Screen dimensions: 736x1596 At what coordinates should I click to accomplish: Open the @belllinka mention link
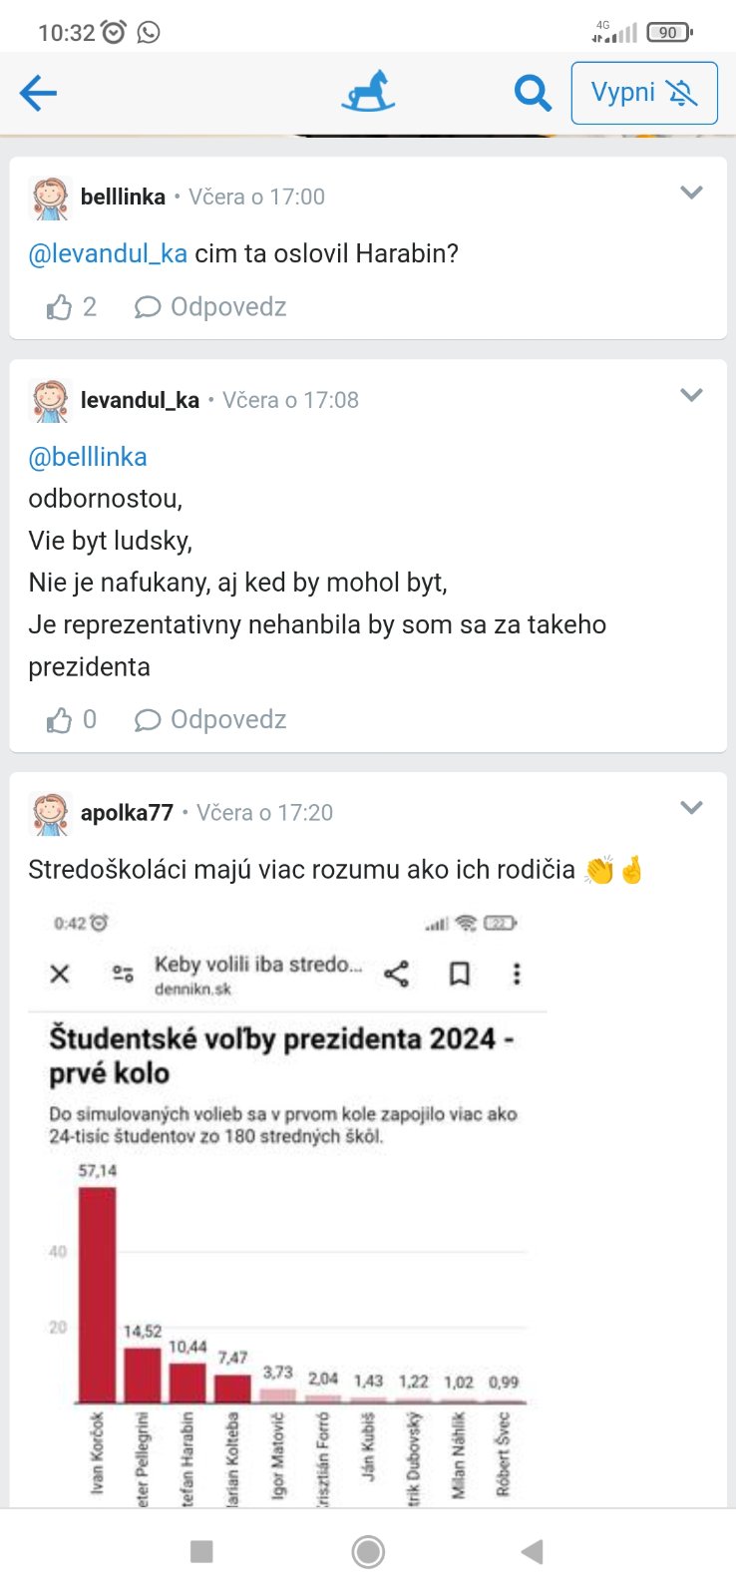point(88,457)
